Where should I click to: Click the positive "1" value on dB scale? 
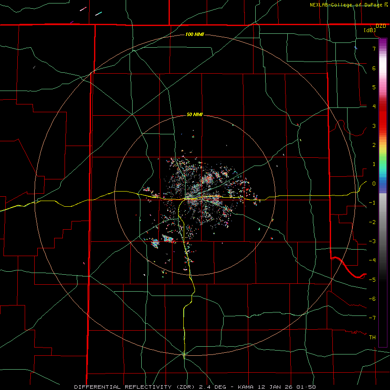374,164
